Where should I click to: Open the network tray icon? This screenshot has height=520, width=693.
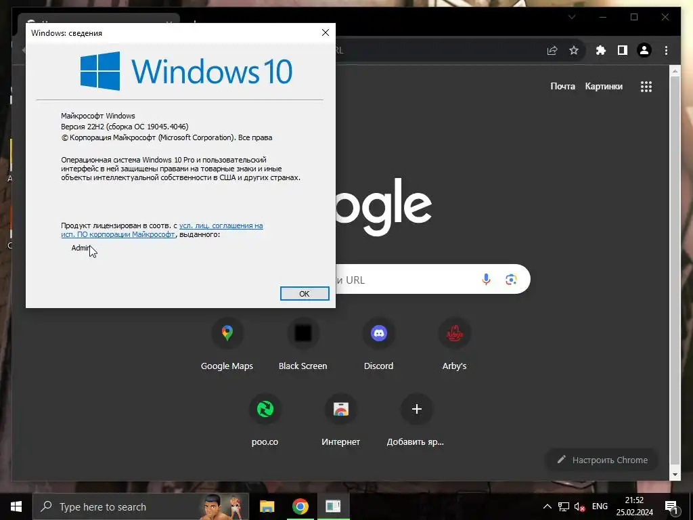tap(564, 506)
